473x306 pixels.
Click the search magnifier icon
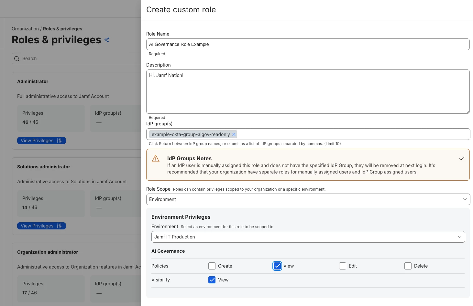click(x=17, y=59)
